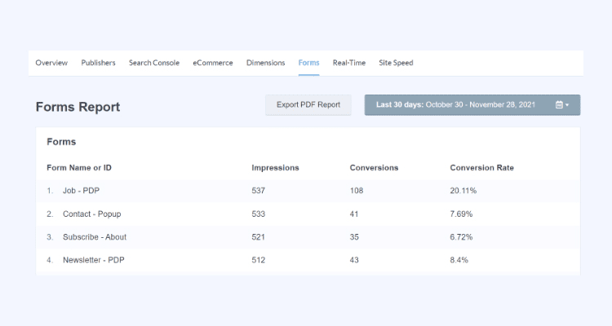Go to the eCommerce tab

tap(213, 63)
